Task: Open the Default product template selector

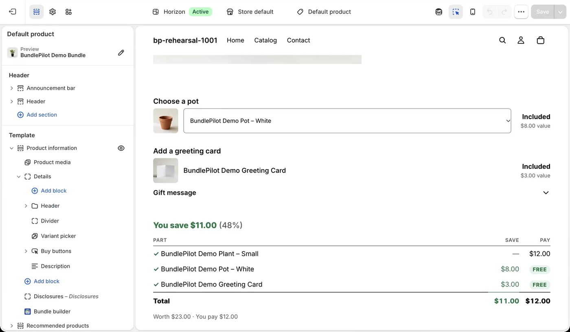Action: [x=324, y=12]
